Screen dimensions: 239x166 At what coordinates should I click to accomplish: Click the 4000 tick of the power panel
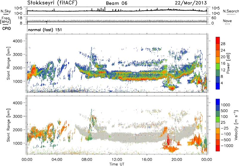coord(17,41)
